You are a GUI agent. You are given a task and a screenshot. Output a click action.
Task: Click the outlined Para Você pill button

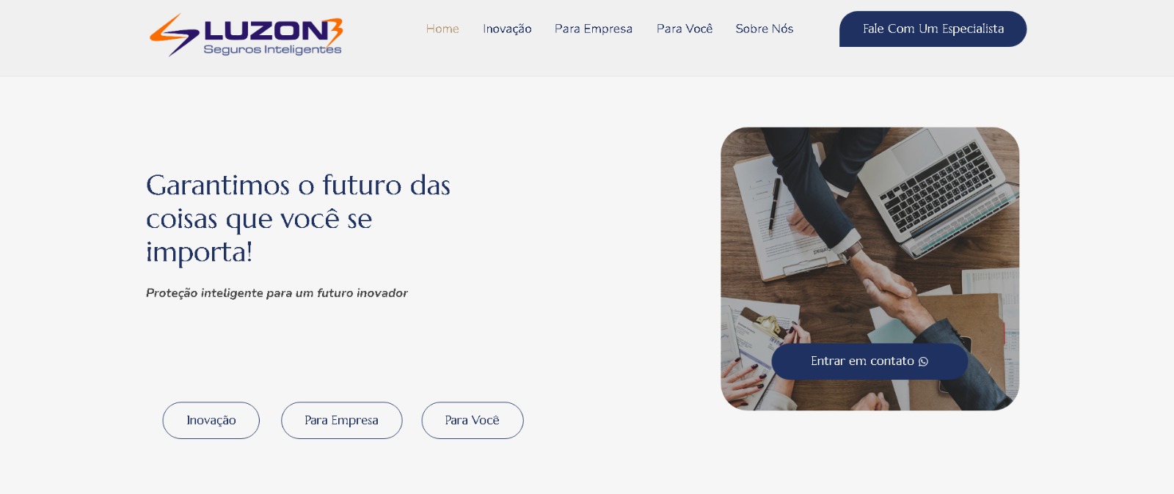tap(473, 421)
